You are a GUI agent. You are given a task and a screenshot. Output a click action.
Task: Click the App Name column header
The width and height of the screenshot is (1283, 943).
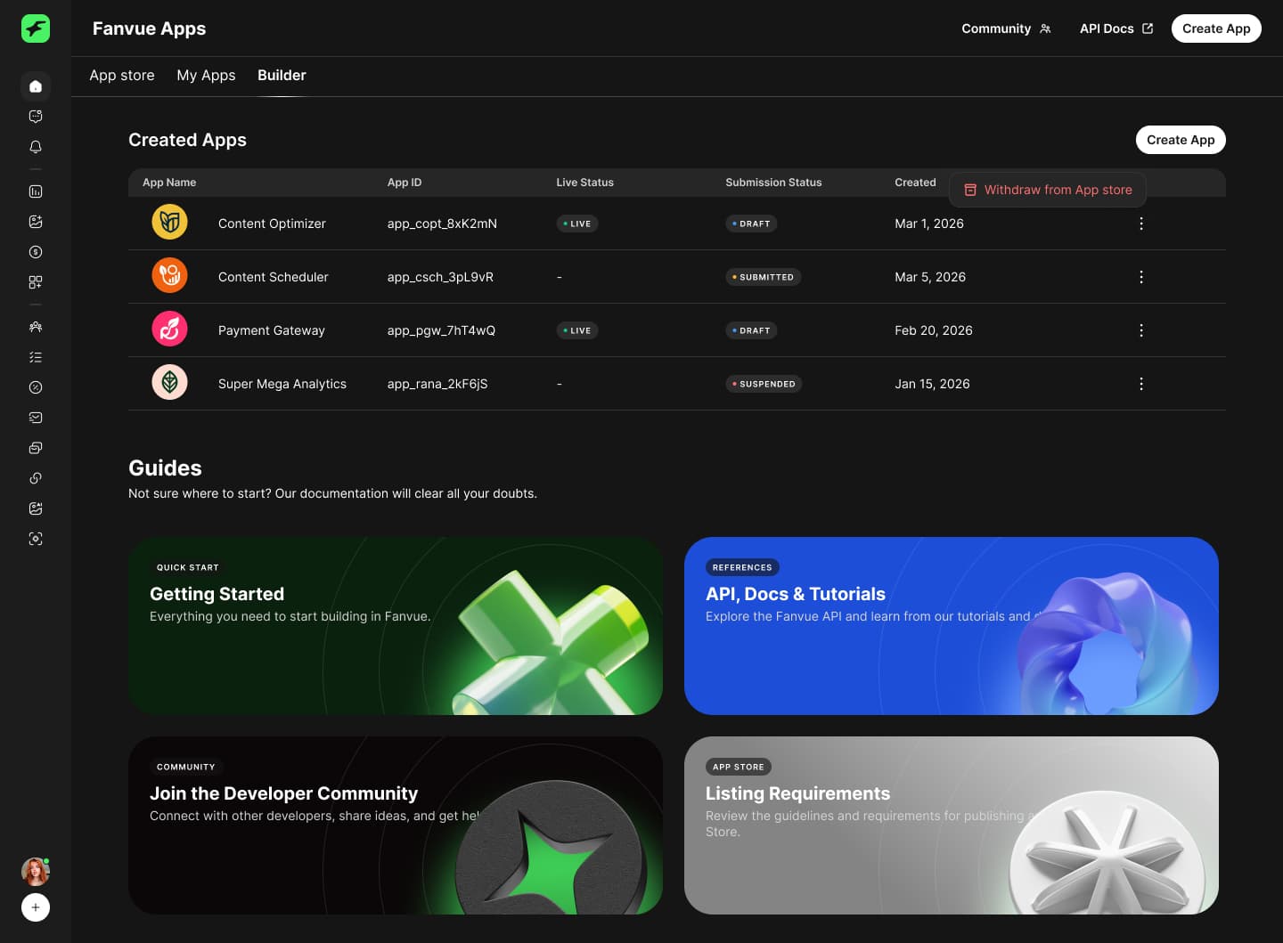(x=169, y=183)
